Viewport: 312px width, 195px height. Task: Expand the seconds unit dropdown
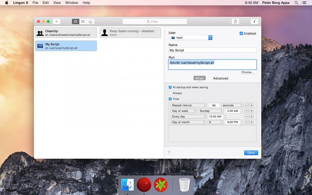232,105
